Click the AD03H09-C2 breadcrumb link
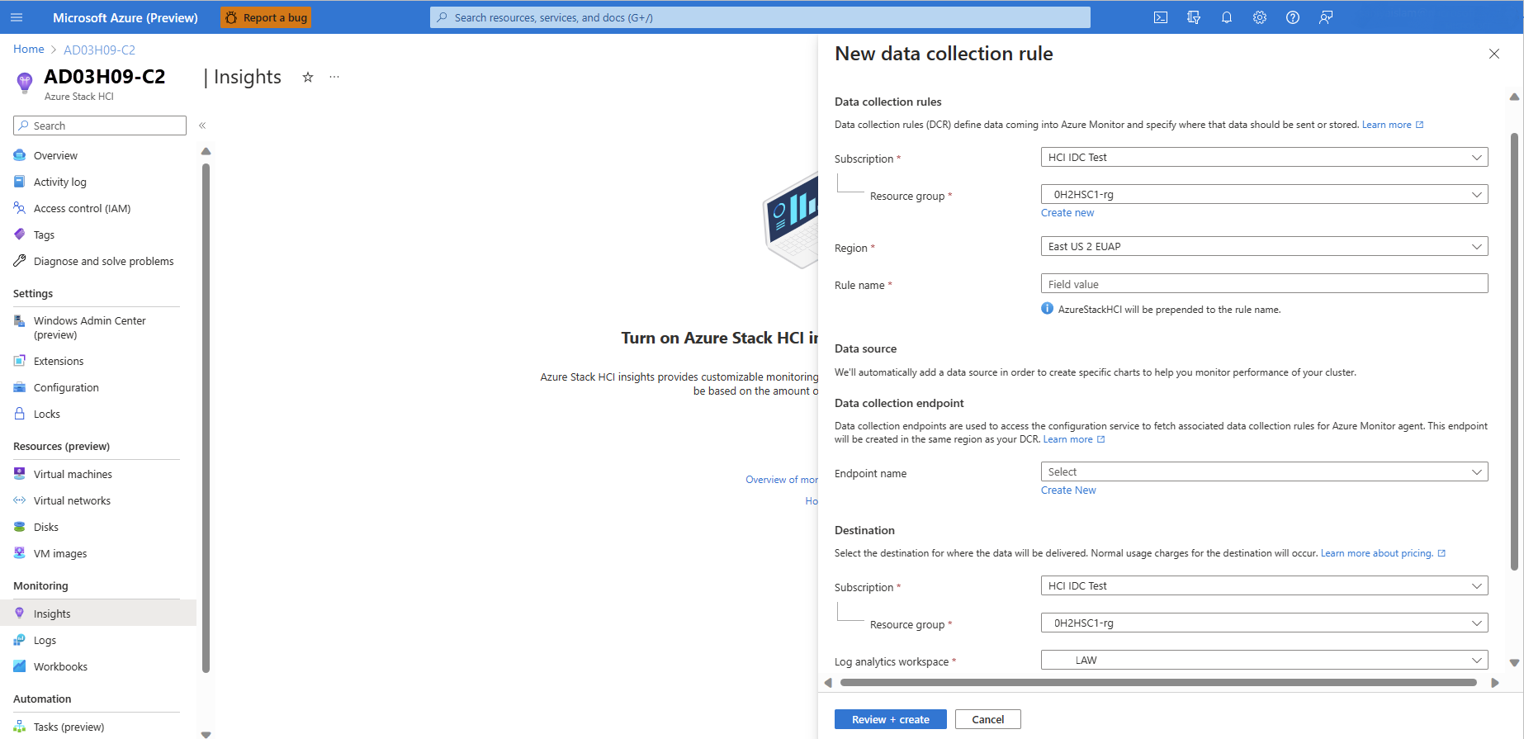The width and height of the screenshot is (1524, 739). point(99,50)
